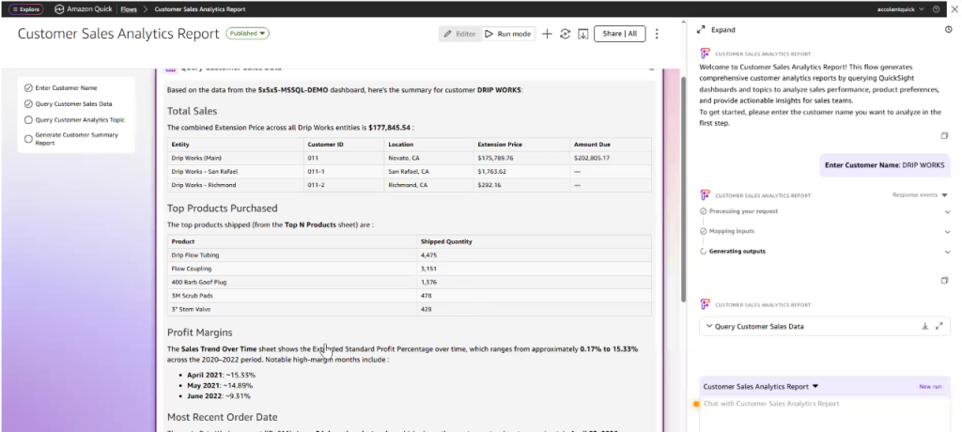
Task: Click the Shipped Quantity column header
Action: (x=534, y=241)
